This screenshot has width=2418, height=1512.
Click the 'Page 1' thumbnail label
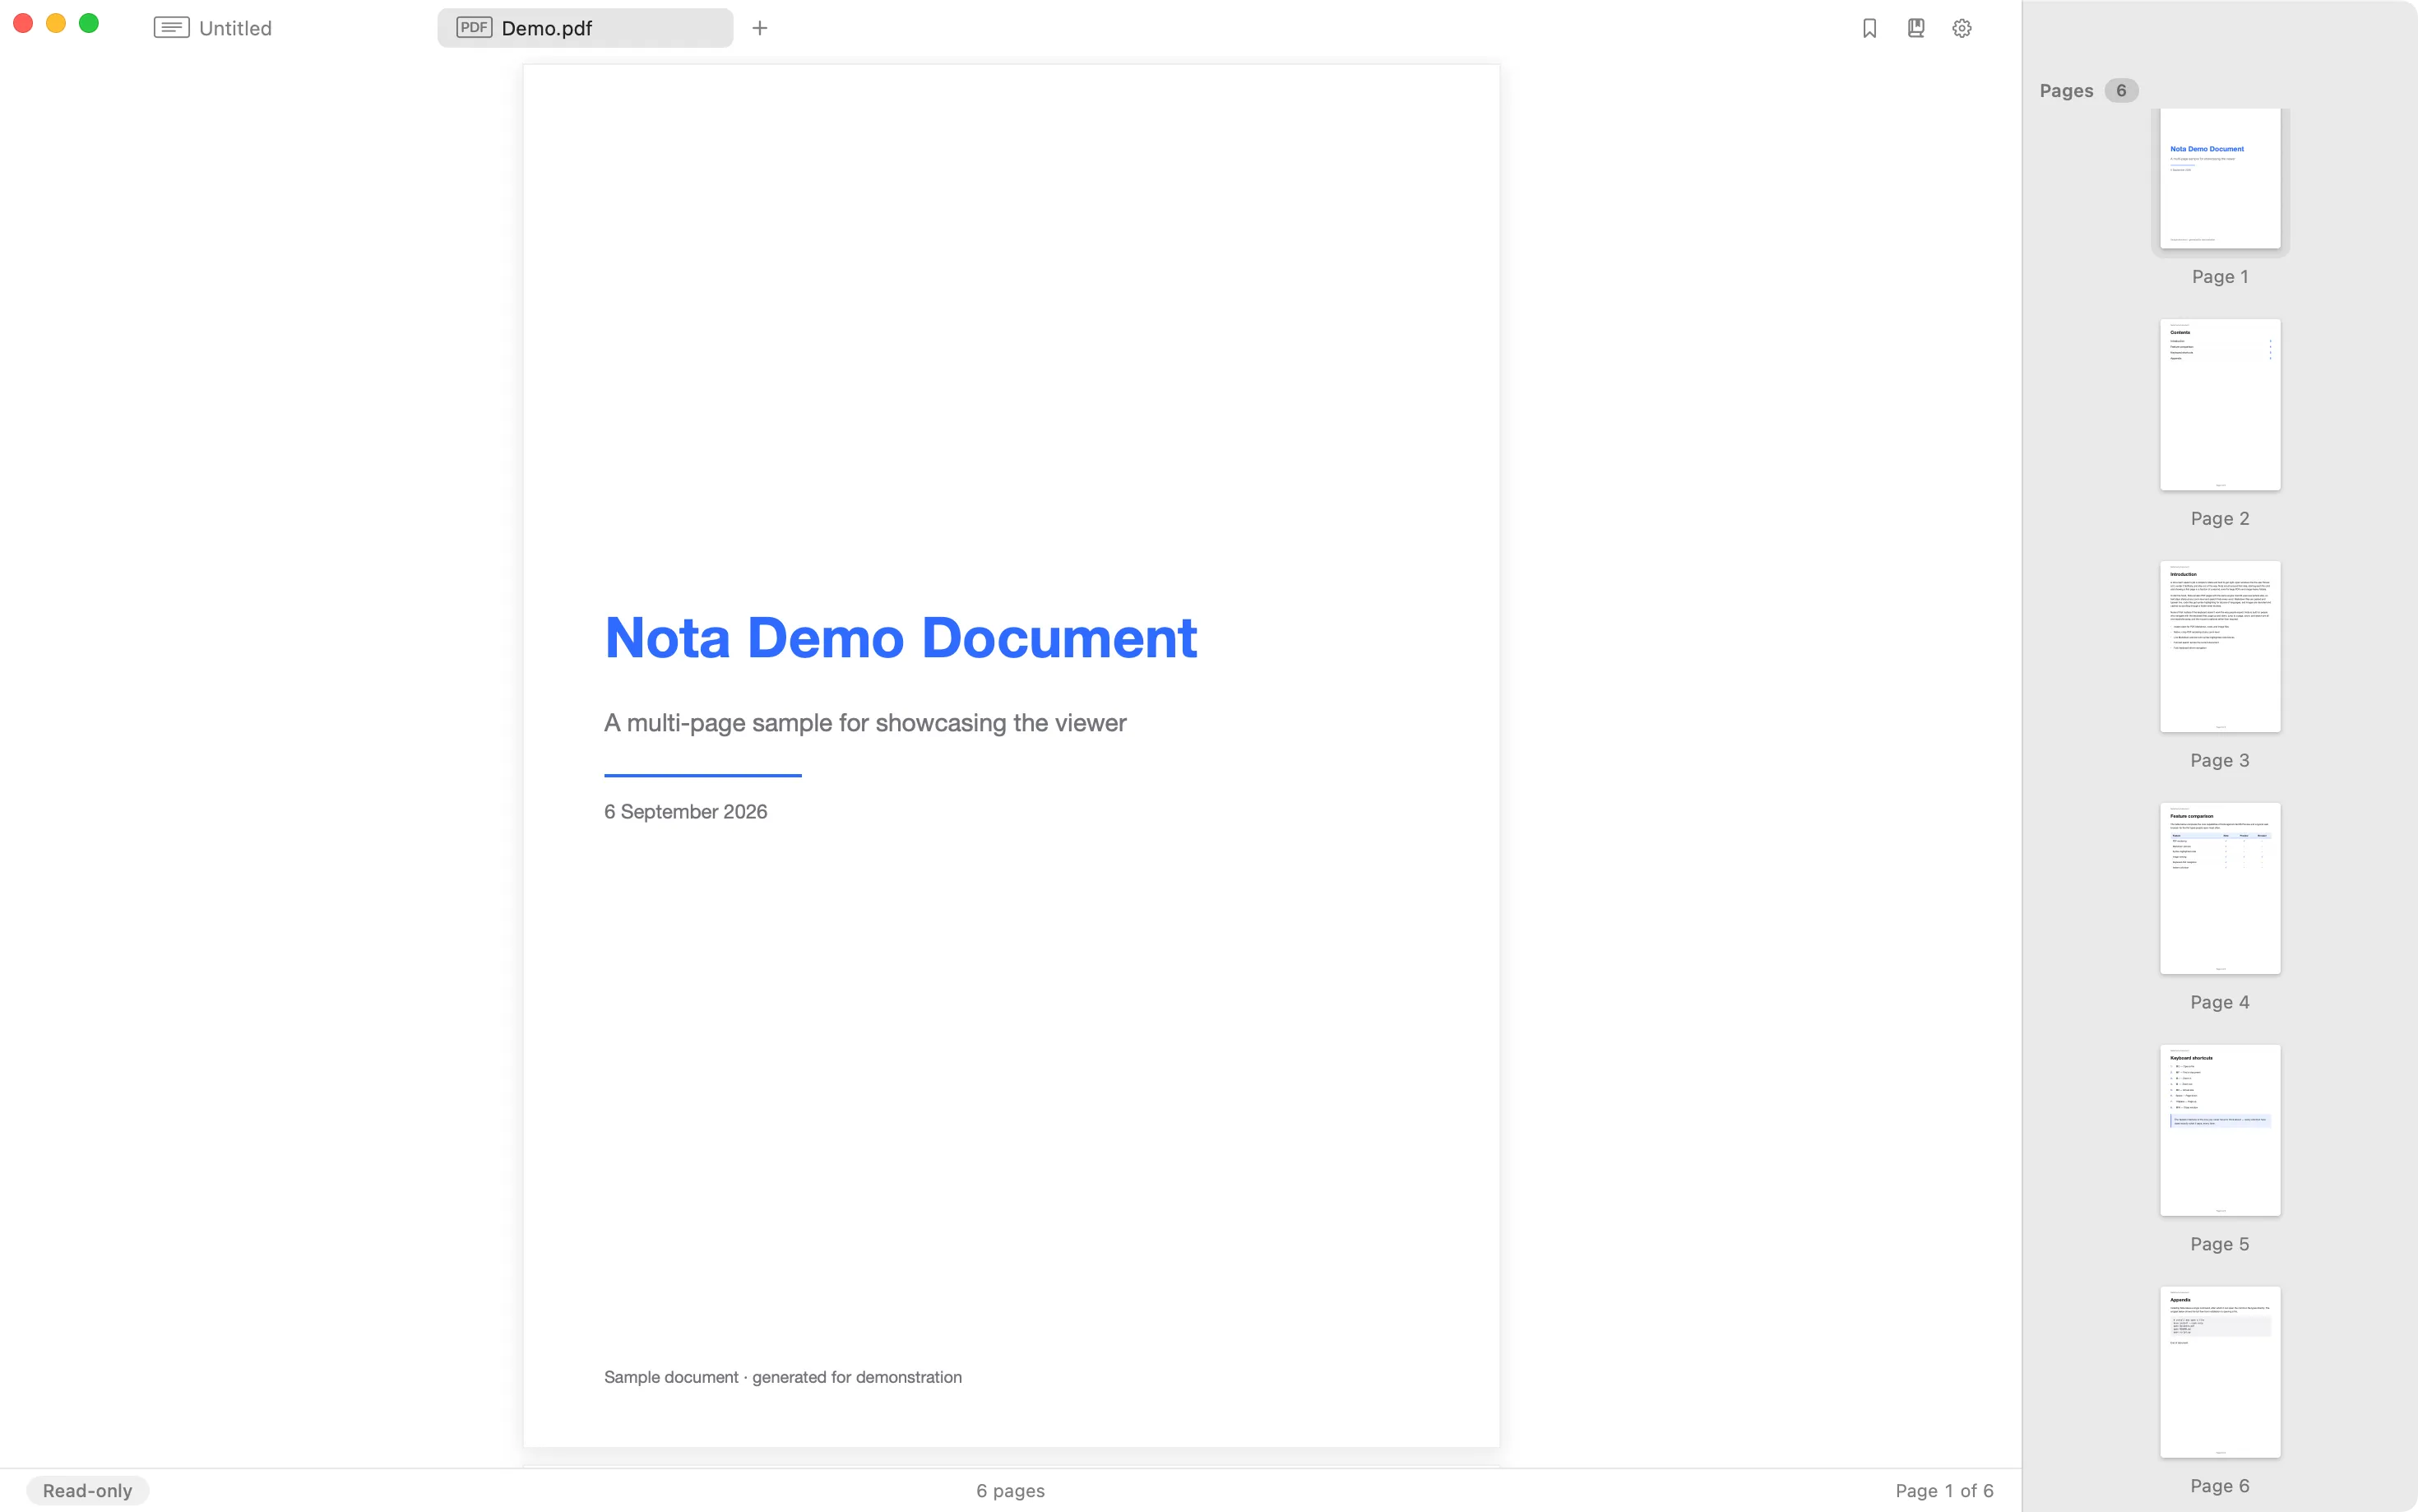tap(2219, 276)
